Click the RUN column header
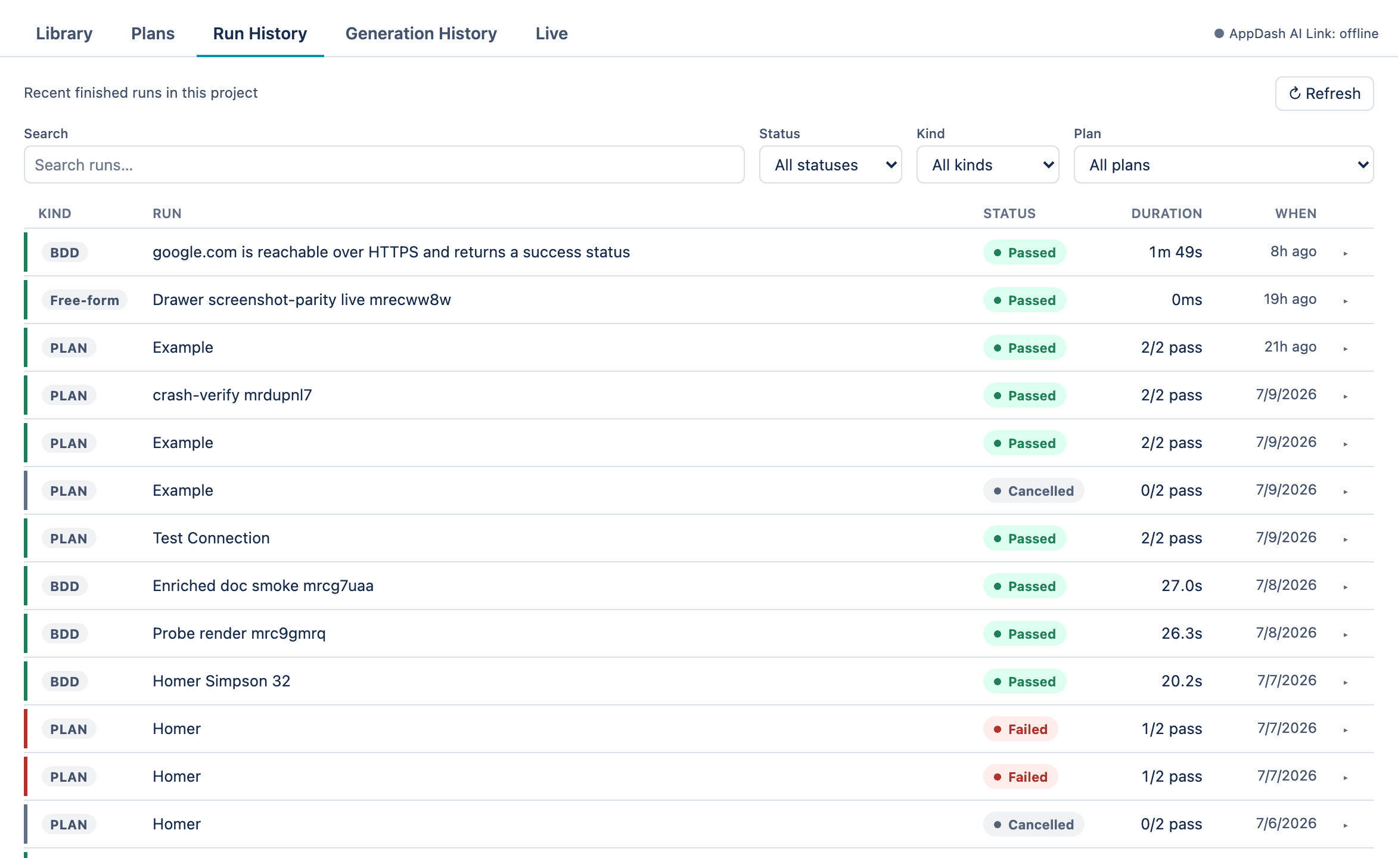Screen dimensions: 1398x858 [x=167, y=213]
